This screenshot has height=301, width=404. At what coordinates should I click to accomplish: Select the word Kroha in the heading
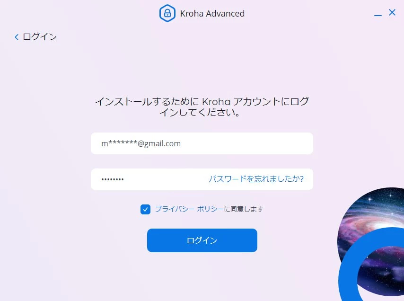(216, 102)
